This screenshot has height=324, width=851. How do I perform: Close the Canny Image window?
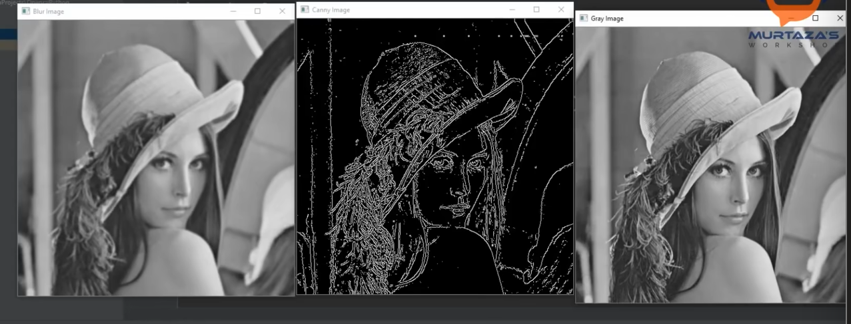tap(561, 10)
